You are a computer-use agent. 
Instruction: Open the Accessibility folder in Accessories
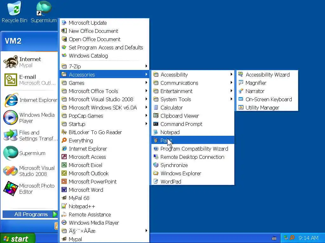coord(193,74)
